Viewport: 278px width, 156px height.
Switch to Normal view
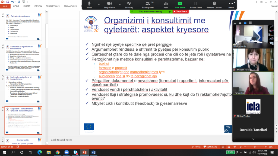pyautogui.click(x=223, y=147)
